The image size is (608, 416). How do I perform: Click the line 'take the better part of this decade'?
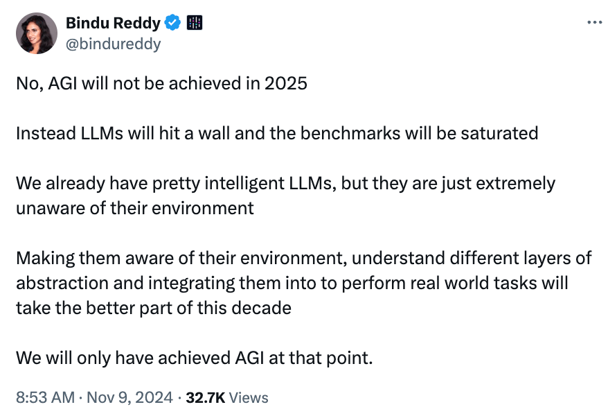click(x=154, y=308)
